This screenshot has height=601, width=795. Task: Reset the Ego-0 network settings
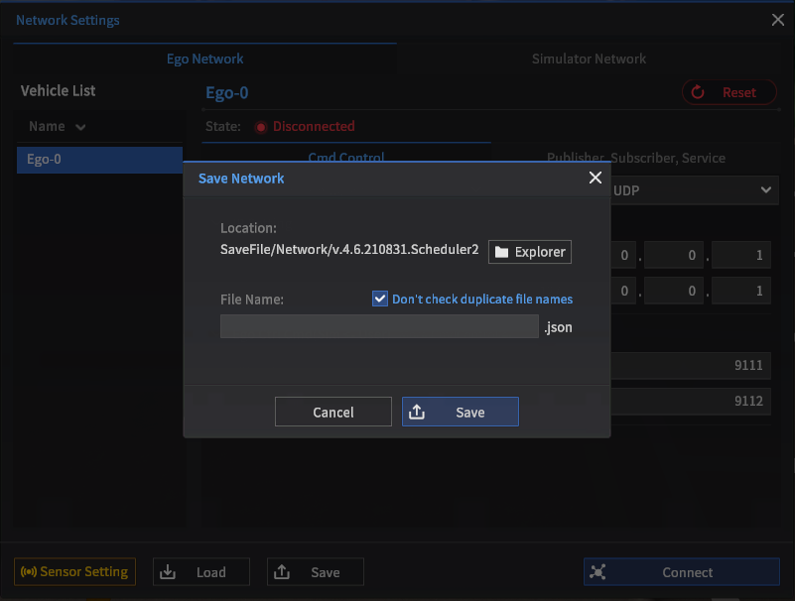point(729,92)
